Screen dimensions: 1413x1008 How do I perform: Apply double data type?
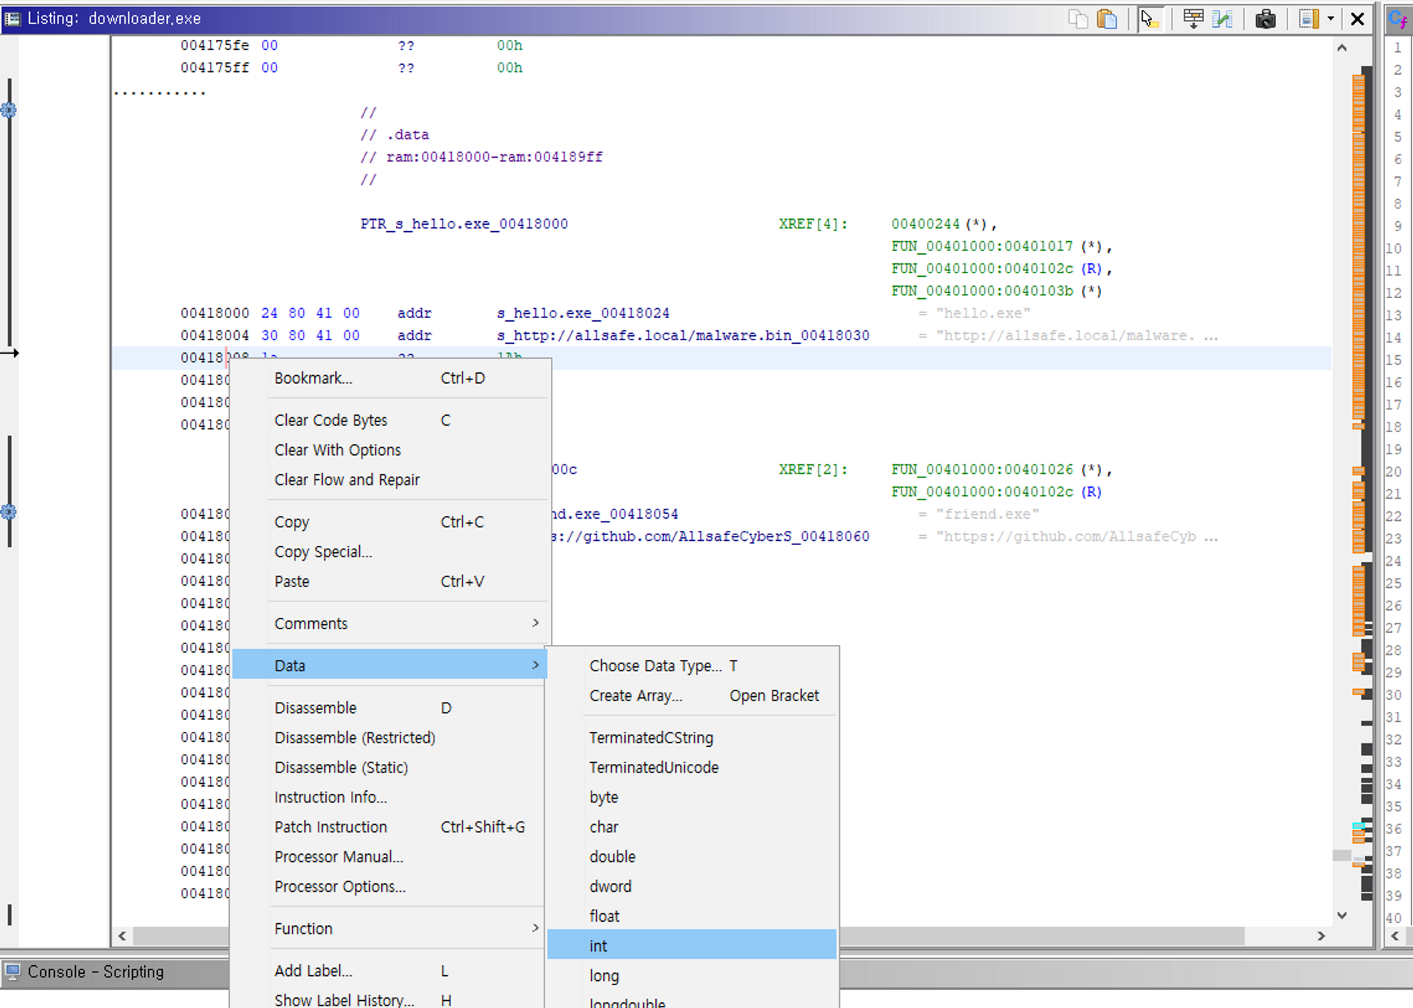coord(692,857)
